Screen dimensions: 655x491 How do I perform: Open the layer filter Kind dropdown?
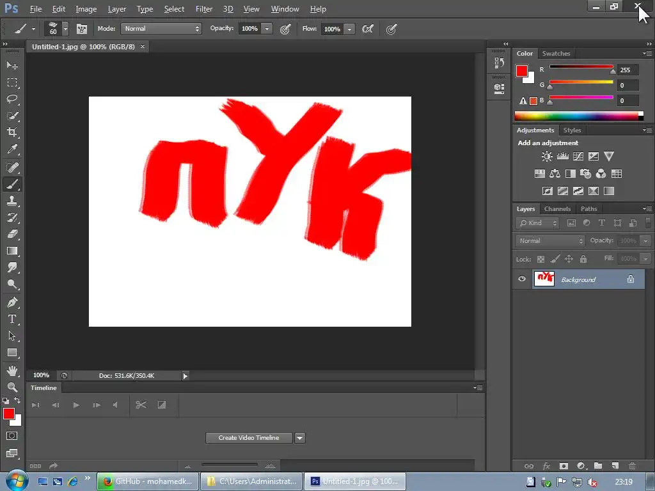click(537, 223)
